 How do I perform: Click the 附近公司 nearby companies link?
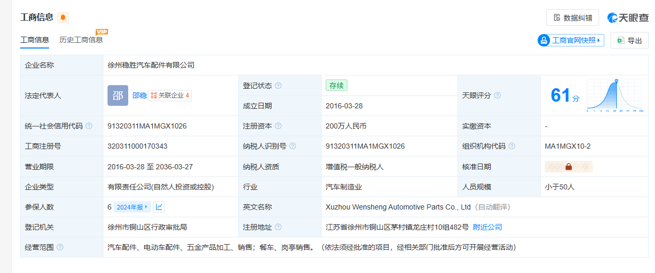click(487, 227)
